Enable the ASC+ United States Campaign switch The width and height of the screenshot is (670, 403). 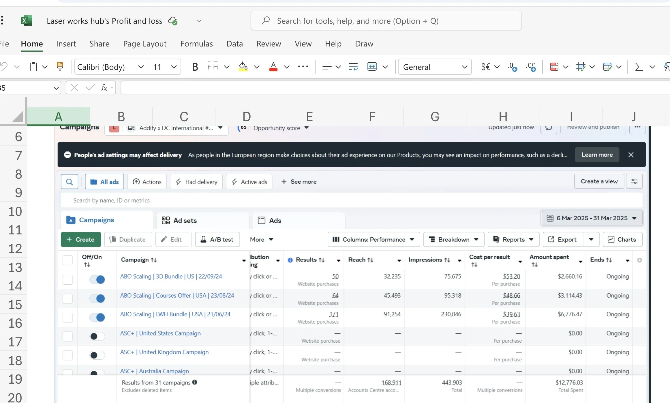pyautogui.click(x=97, y=336)
